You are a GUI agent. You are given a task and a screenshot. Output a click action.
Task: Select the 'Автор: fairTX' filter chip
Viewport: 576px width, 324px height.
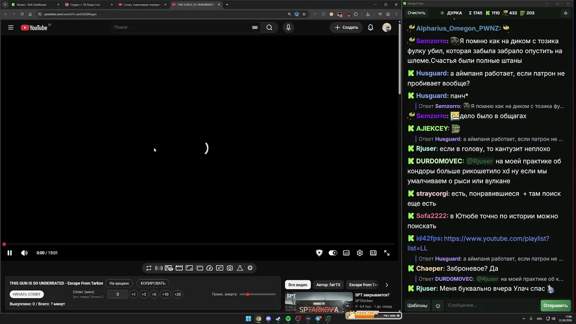pyautogui.click(x=328, y=285)
